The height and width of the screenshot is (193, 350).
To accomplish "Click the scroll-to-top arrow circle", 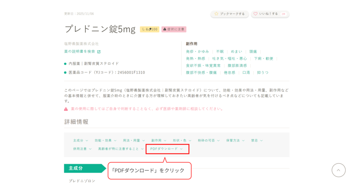I will [338, 170].
